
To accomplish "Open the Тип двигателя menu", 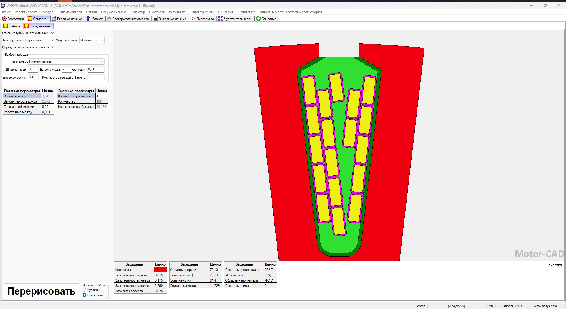I will point(70,12).
